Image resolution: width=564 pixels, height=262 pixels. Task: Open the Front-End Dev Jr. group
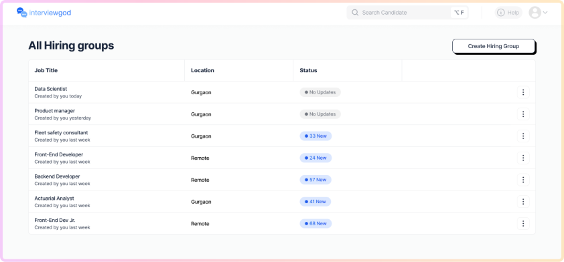coord(55,220)
